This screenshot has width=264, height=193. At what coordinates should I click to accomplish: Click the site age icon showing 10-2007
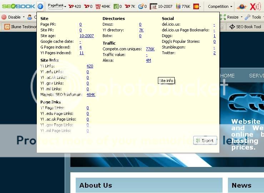point(153,6)
